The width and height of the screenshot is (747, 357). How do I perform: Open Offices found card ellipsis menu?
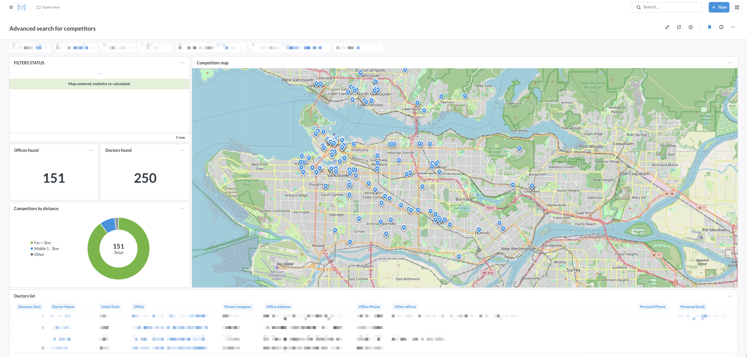click(91, 150)
